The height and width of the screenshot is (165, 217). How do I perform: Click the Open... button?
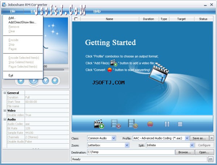pyautogui.click(x=204, y=152)
